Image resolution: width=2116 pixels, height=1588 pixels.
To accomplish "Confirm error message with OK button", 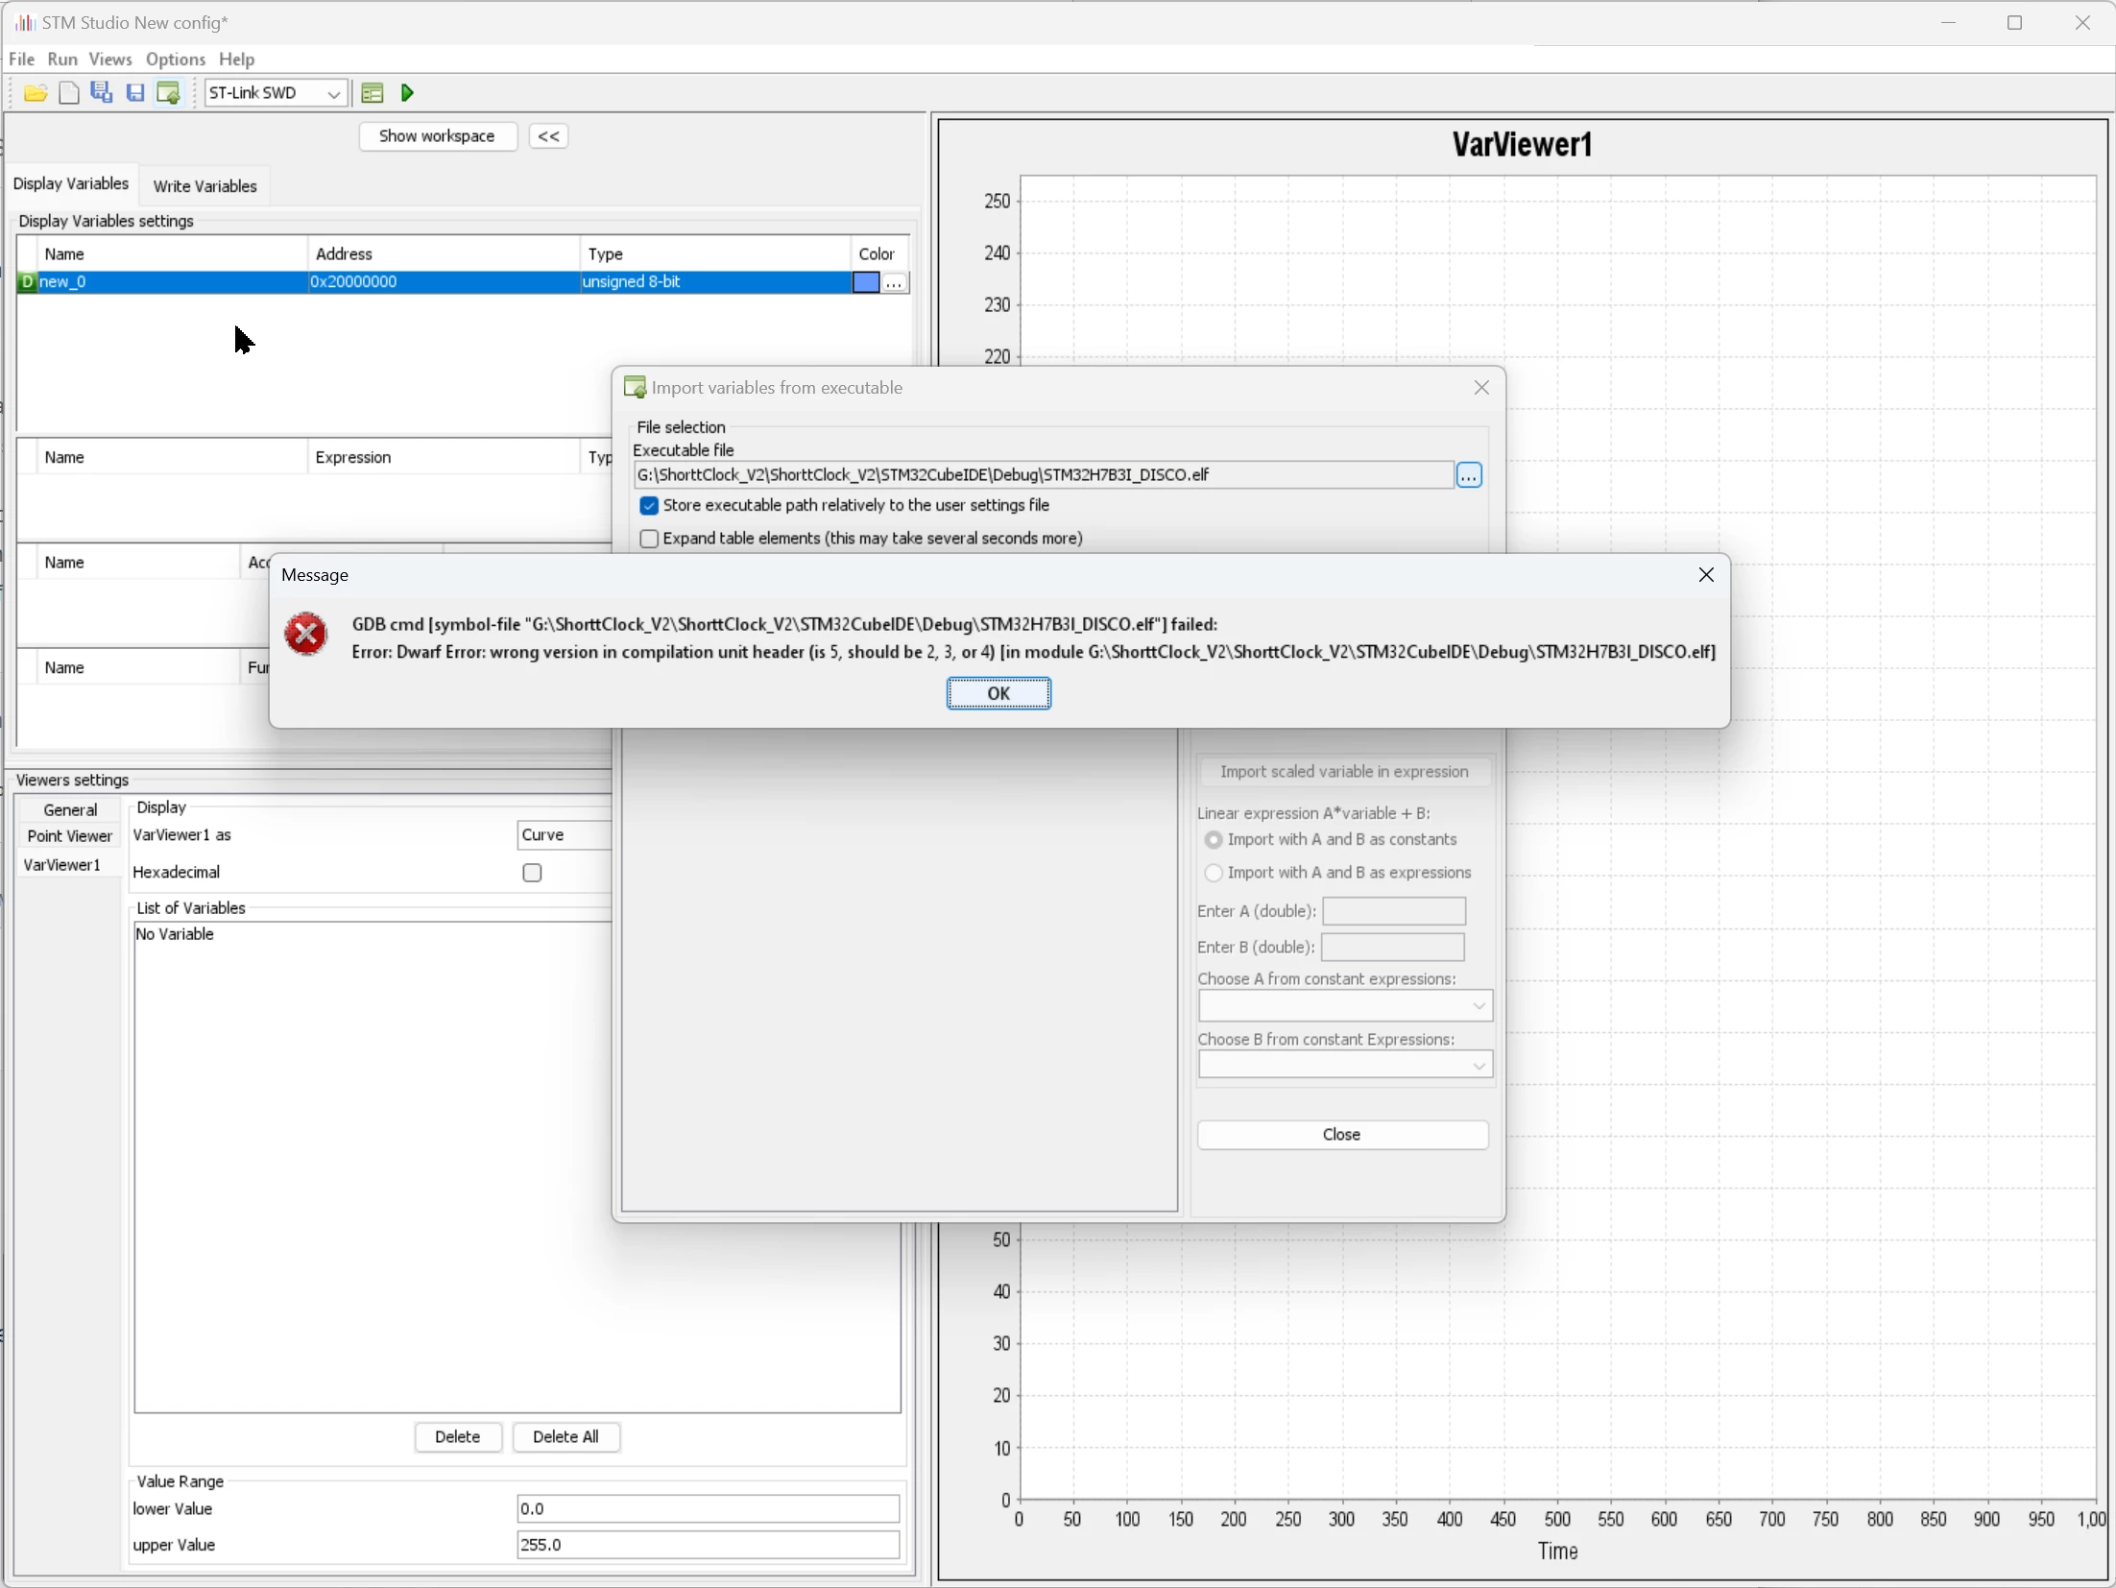I will click(998, 693).
